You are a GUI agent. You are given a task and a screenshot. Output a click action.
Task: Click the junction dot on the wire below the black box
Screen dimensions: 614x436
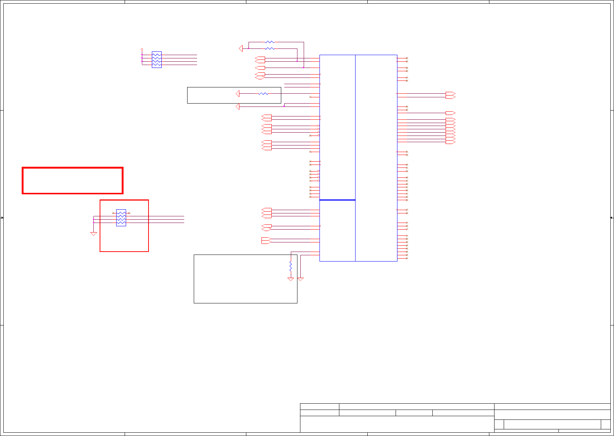click(284, 107)
